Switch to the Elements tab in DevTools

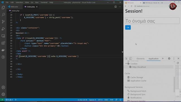click(141, 59)
